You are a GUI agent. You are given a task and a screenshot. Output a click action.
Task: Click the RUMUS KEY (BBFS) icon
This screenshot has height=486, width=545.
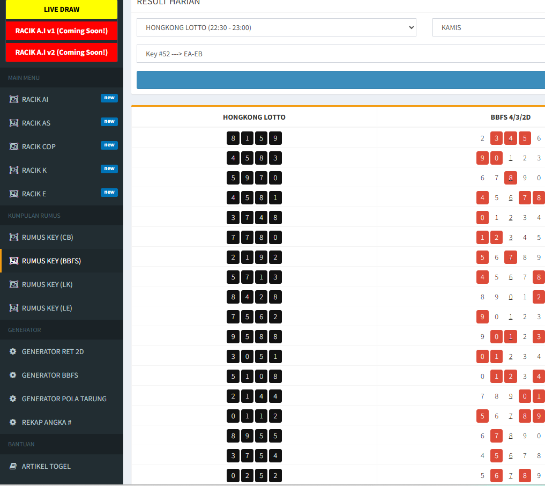point(13,261)
